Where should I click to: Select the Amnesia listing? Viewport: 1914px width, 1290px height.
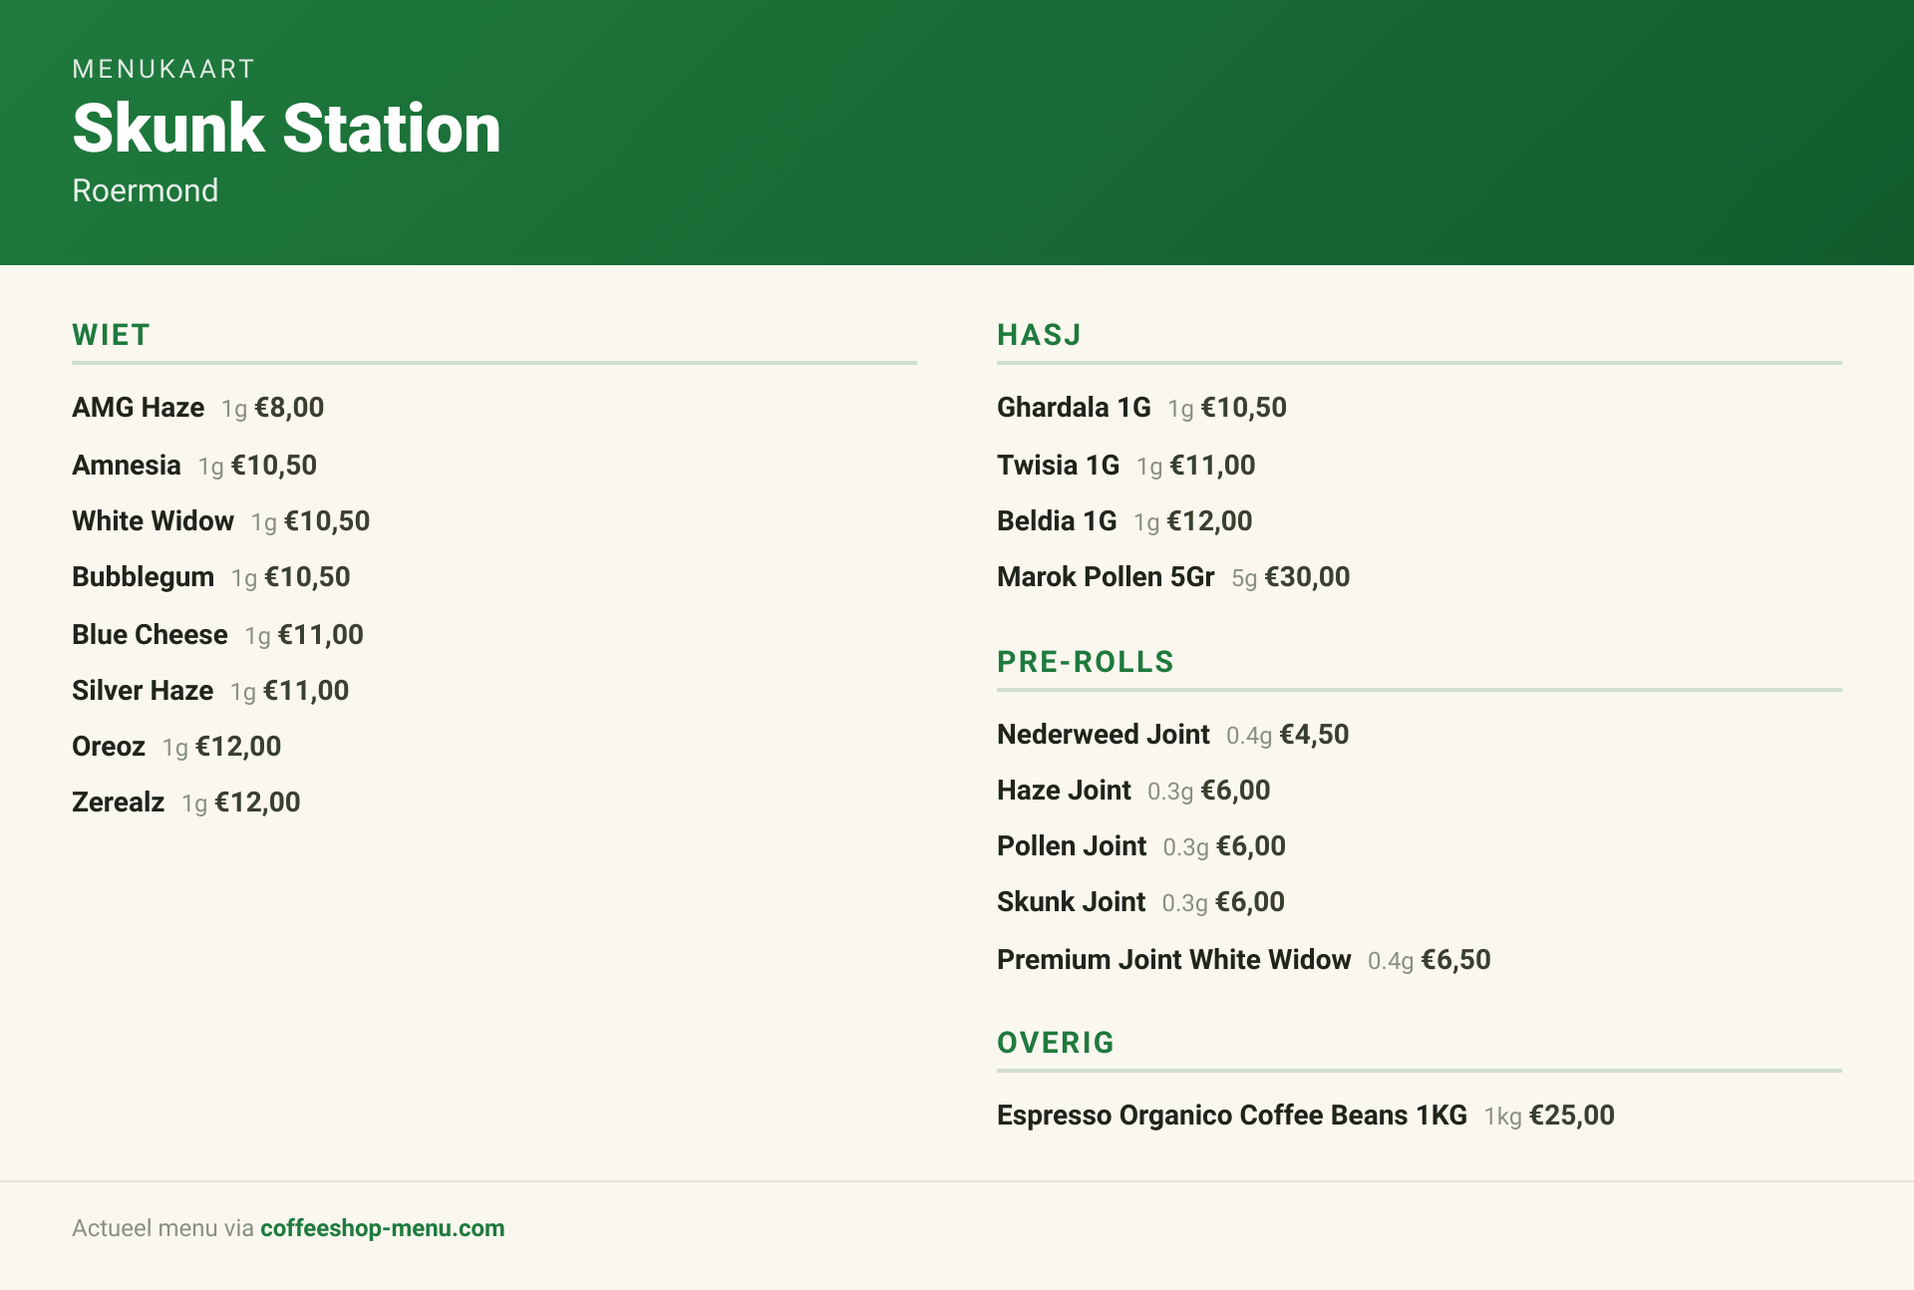[x=194, y=466]
